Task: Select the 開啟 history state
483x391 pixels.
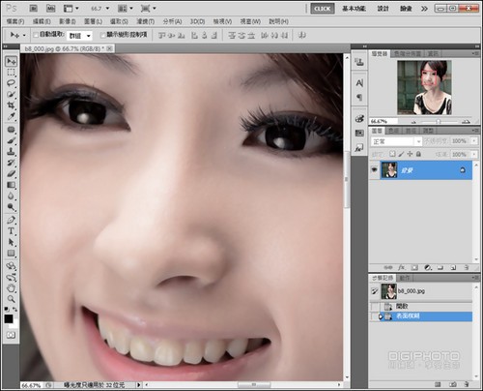Action: coord(421,306)
